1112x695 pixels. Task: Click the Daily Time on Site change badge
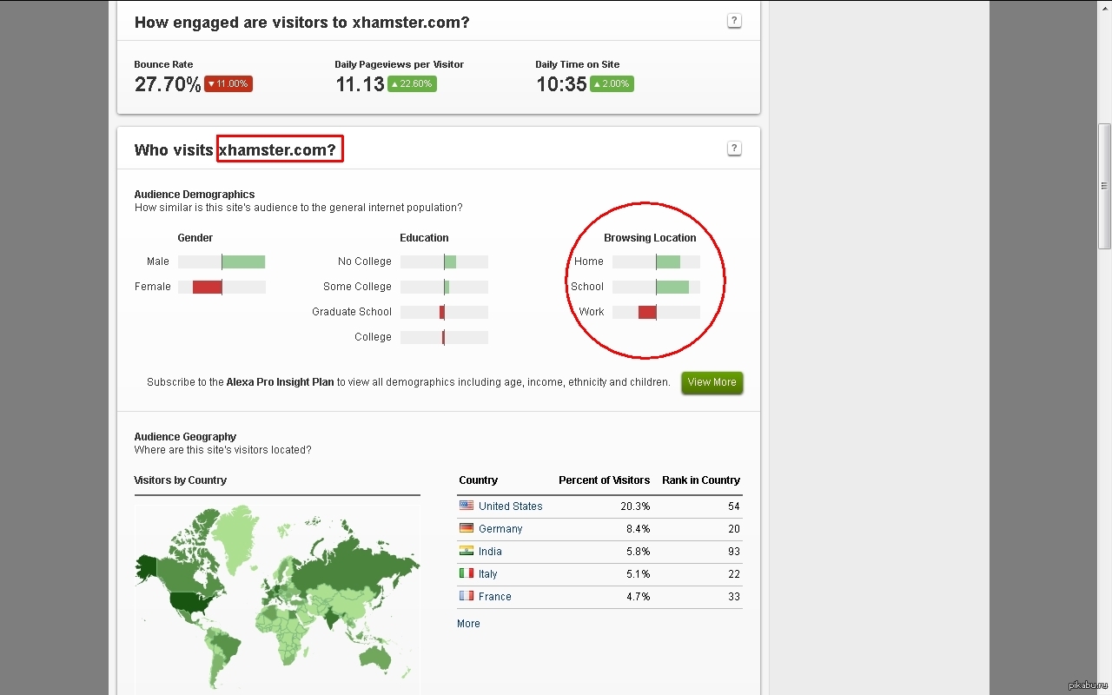[612, 84]
